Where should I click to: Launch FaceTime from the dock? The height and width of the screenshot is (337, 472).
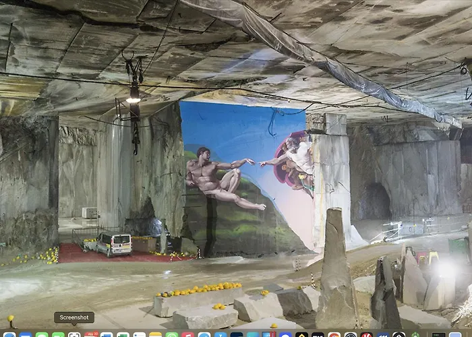point(58,335)
